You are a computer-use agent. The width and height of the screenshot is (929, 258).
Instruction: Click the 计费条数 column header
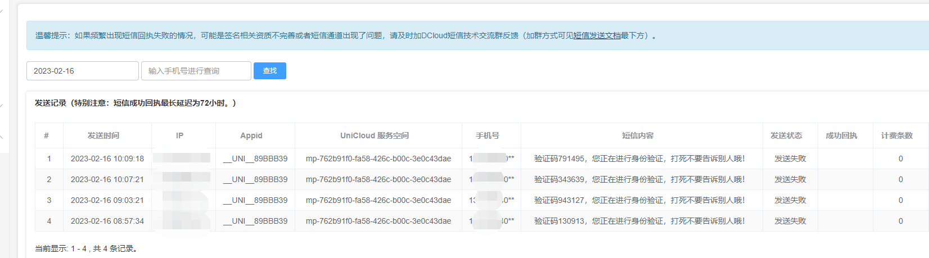coord(897,135)
